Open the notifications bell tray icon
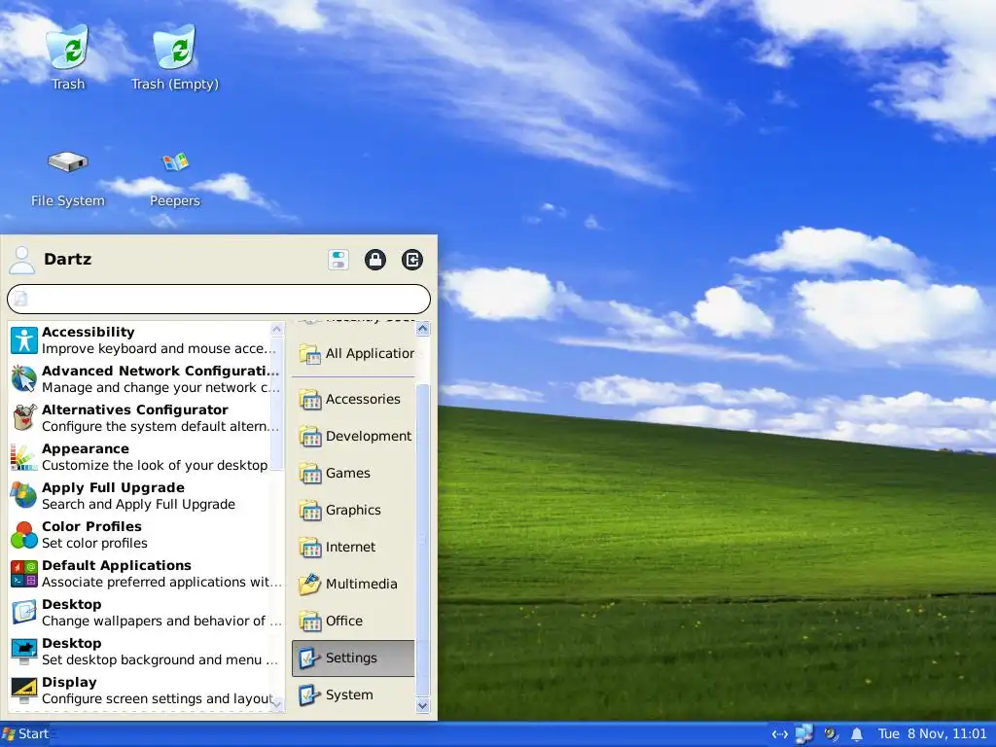Image resolution: width=996 pixels, height=747 pixels. click(856, 734)
